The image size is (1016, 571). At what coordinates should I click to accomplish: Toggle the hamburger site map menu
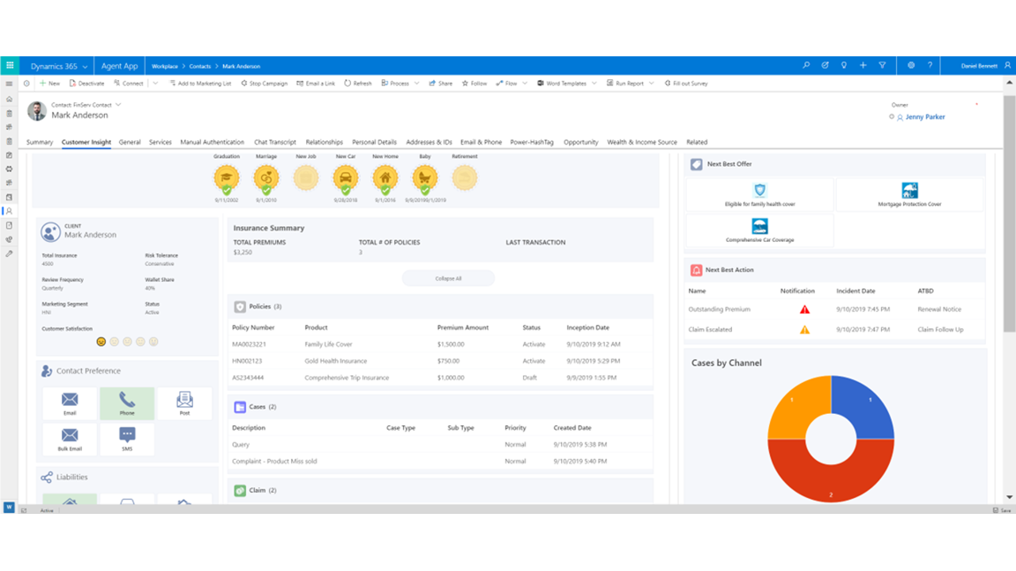[x=9, y=83]
